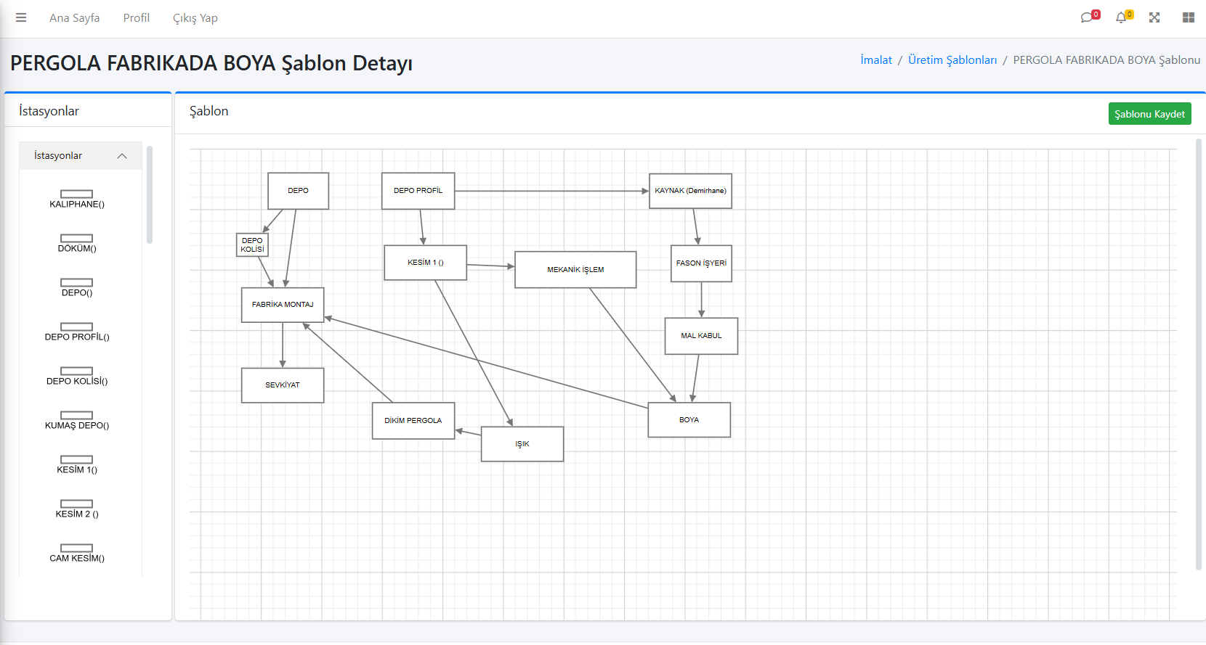Click the Şablonu Kaydet button
This screenshot has height=645, width=1206.
(1149, 114)
